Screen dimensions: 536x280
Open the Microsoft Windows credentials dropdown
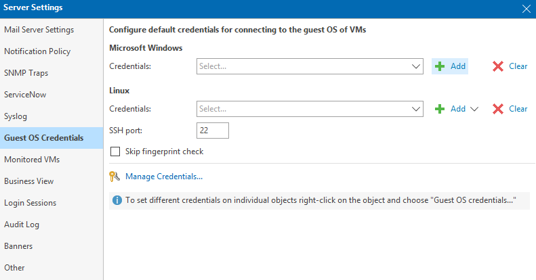(310, 66)
